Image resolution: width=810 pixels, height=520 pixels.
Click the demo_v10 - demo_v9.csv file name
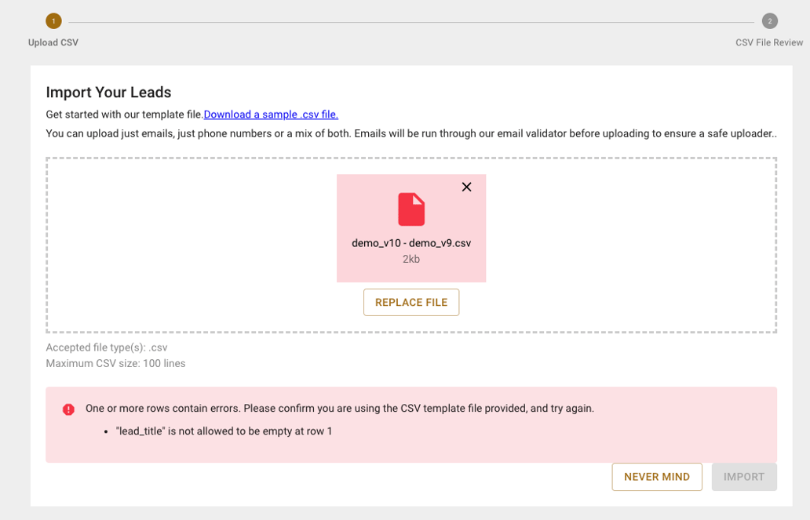pyautogui.click(x=411, y=242)
